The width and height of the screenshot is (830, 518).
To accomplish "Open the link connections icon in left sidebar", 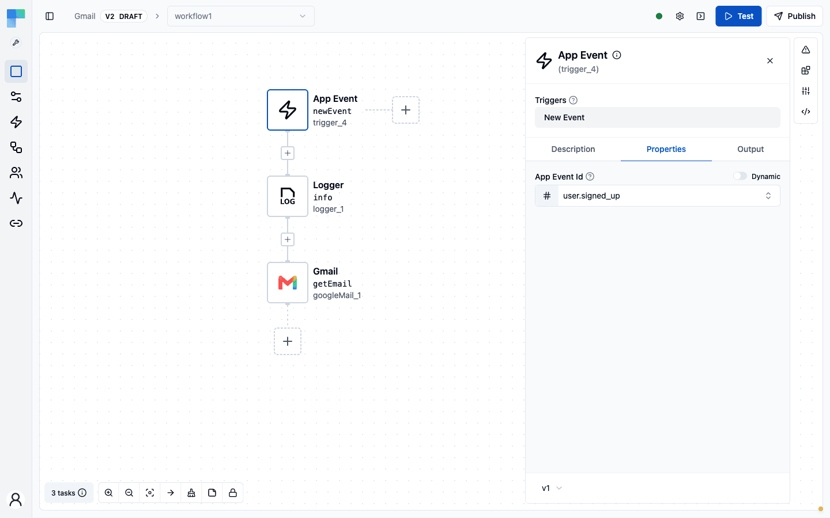I will point(16,223).
